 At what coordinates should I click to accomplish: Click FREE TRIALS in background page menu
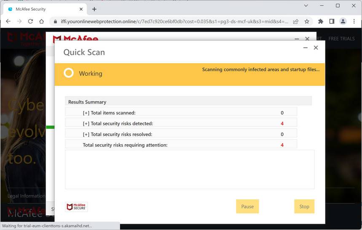click(x=341, y=39)
